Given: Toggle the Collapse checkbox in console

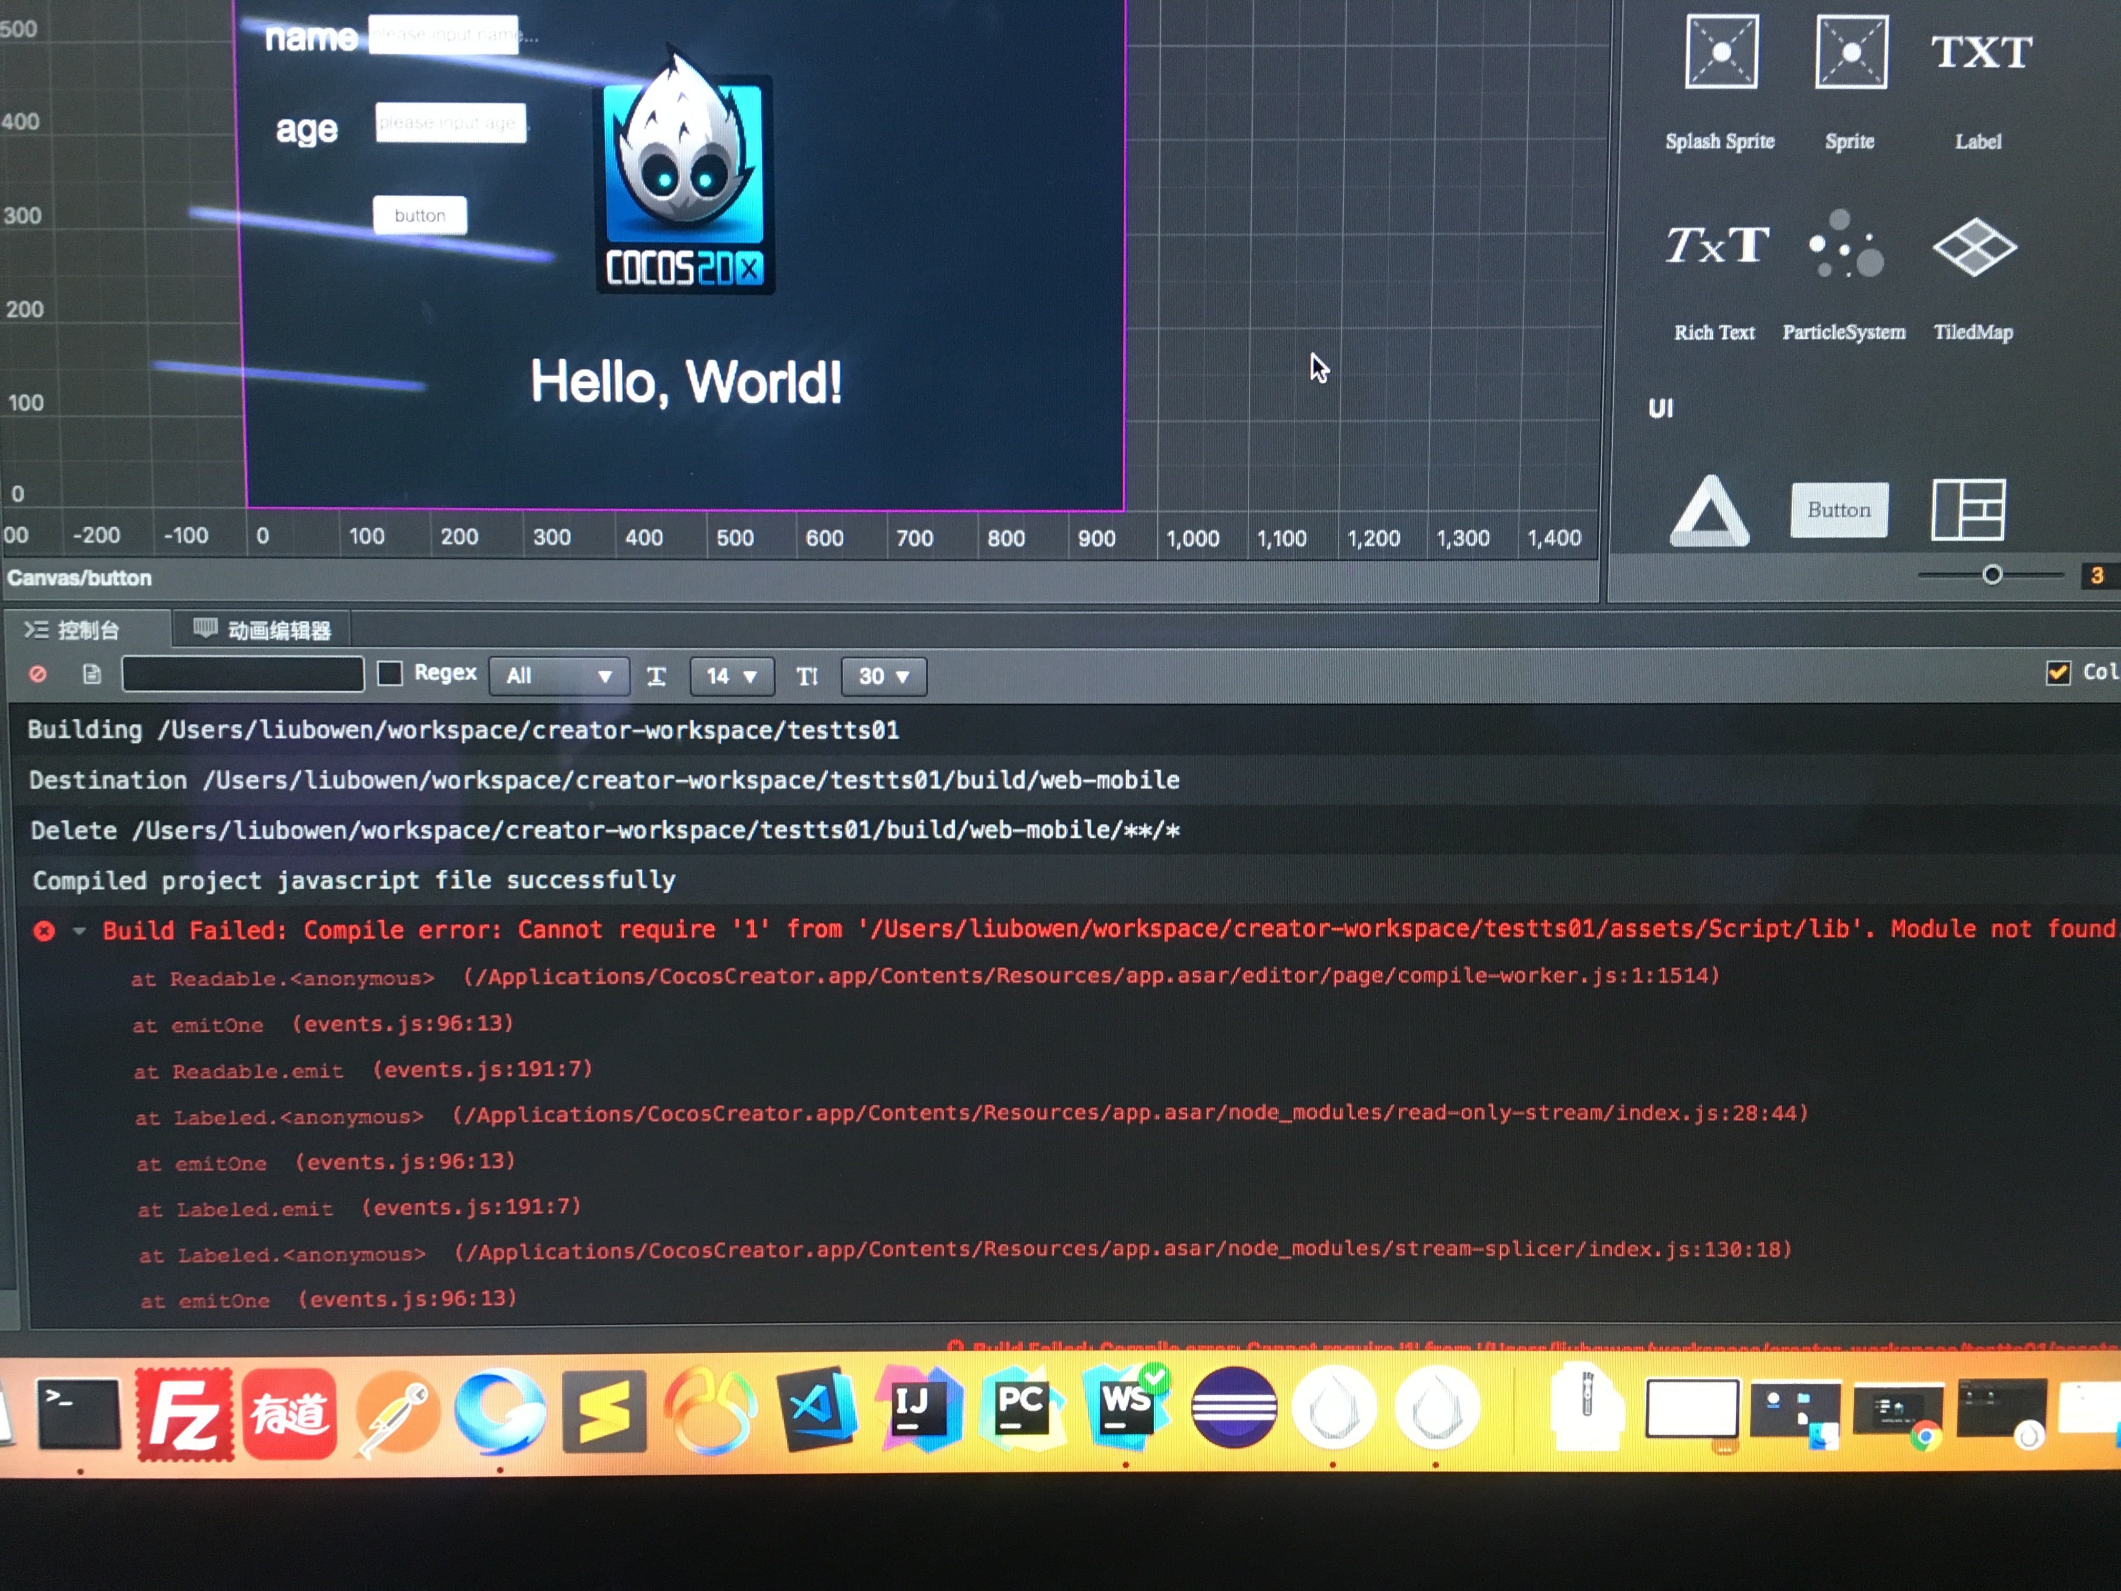Looking at the screenshot, I should (2058, 672).
